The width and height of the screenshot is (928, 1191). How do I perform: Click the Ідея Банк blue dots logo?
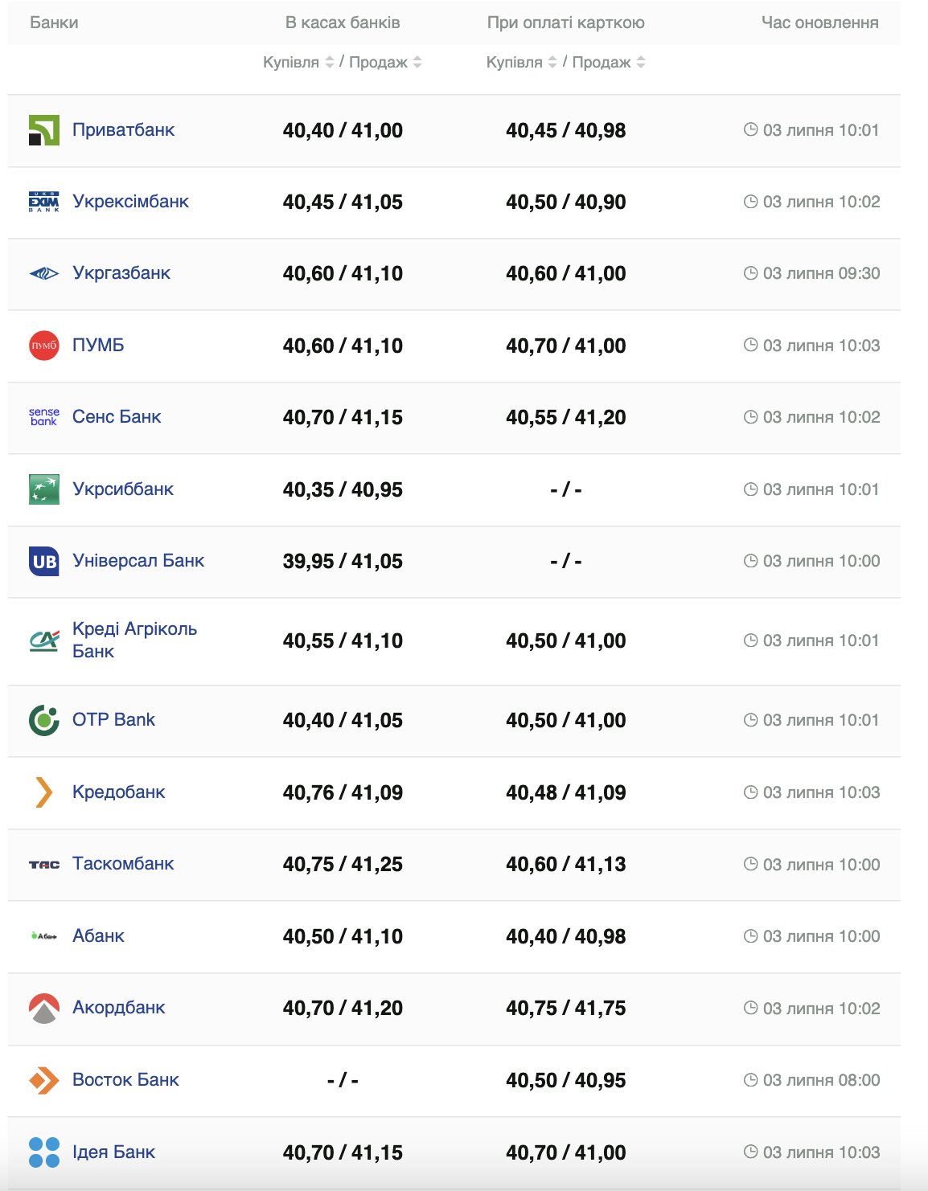(x=43, y=1152)
